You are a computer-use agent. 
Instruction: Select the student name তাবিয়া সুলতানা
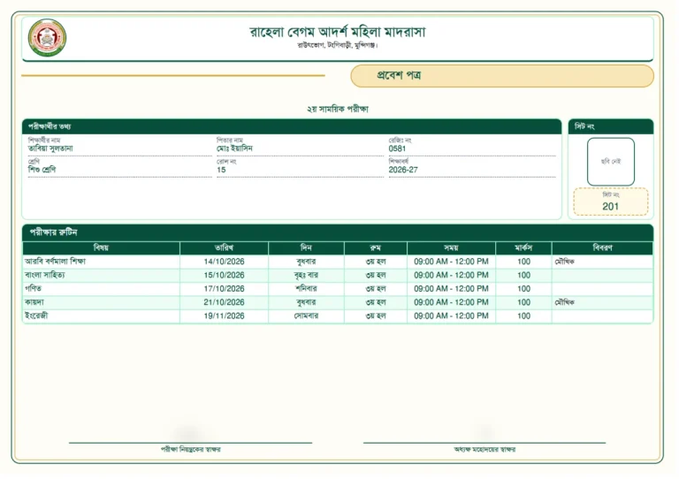(50, 148)
